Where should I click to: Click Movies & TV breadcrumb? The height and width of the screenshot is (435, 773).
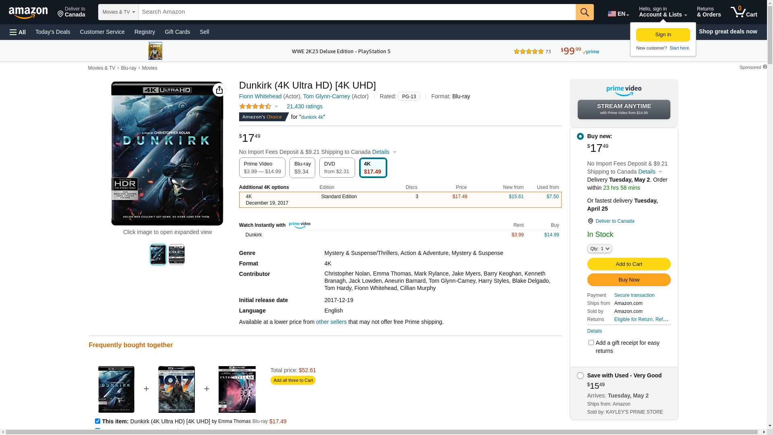[x=101, y=68]
